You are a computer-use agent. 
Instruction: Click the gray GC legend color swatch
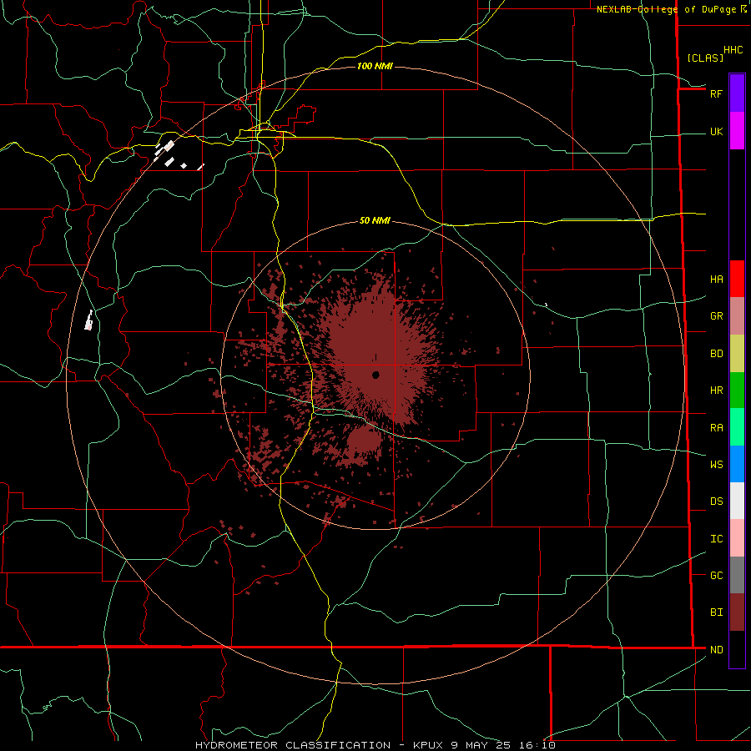(737, 575)
